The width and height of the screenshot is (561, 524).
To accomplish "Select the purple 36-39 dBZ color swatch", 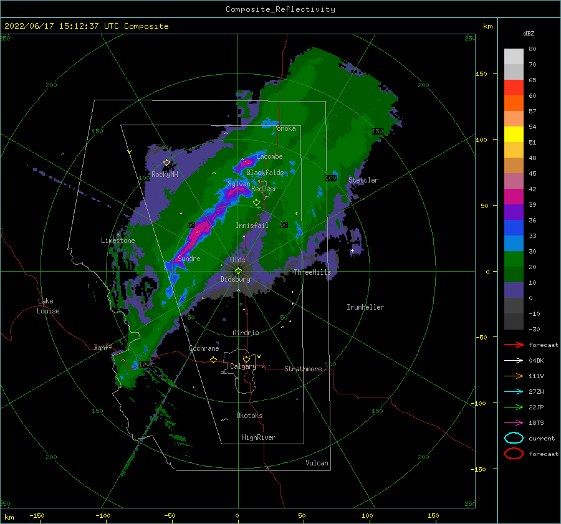I will click(514, 212).
